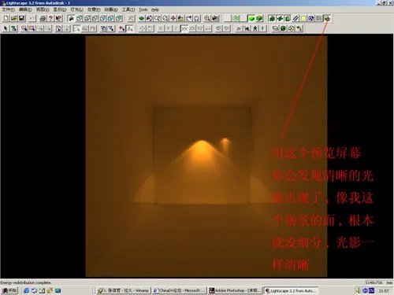Click the New document icon
Image resolution: width=394 pixels, height=295 pixels.
click(x=6, y=18)
